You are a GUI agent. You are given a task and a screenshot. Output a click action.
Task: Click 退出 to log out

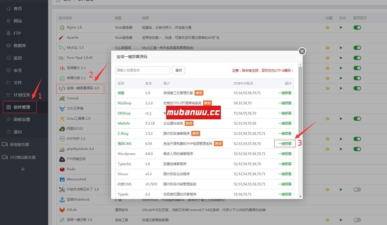point(18,132)
